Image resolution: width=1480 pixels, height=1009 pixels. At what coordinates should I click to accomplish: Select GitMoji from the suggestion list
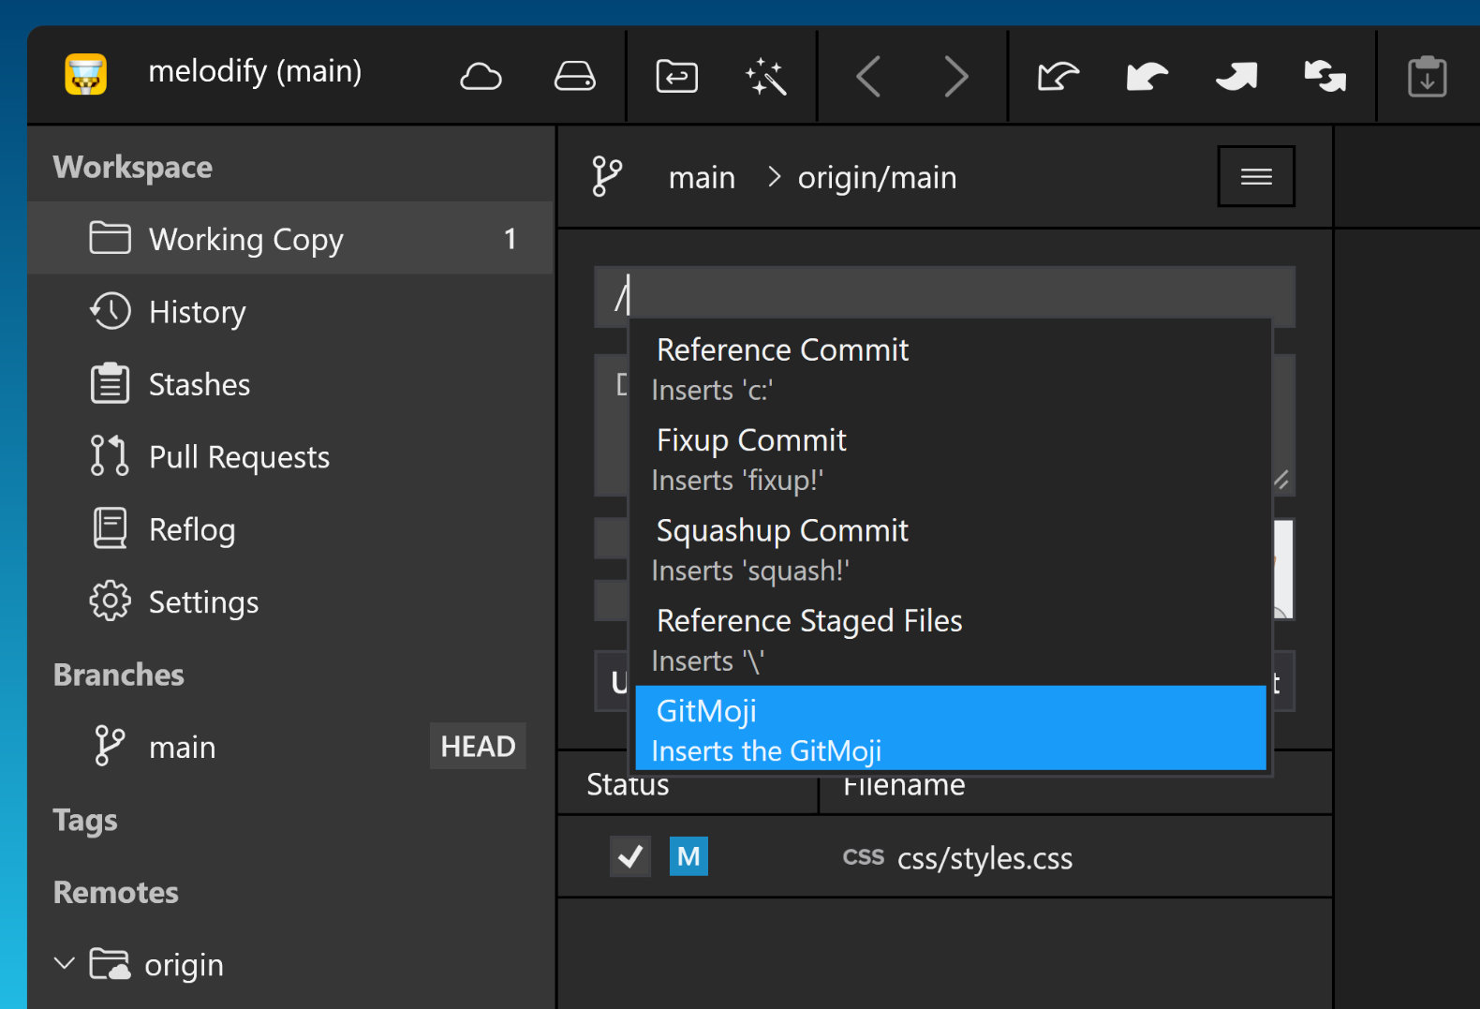(x=950, y=729)
